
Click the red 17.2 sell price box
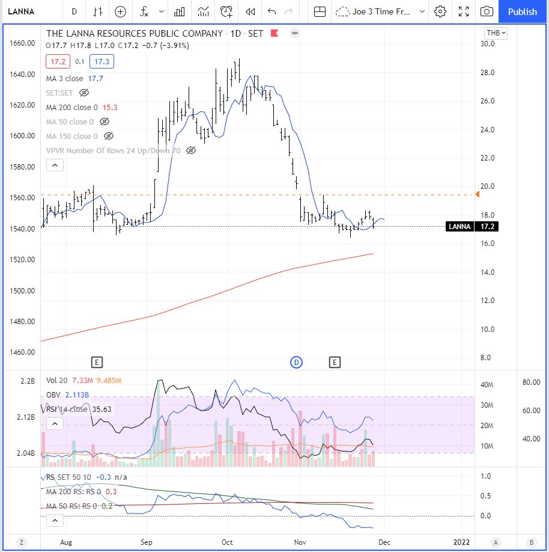point(58,61)
